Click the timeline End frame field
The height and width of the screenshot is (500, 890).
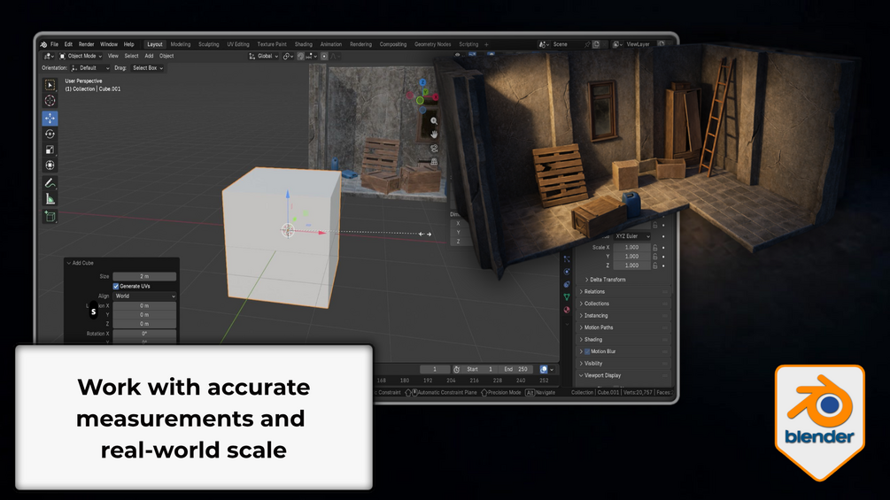tap(516, 370)
